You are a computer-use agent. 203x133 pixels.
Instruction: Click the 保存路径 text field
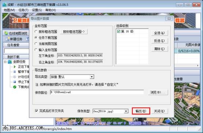(x=97, y=92)
